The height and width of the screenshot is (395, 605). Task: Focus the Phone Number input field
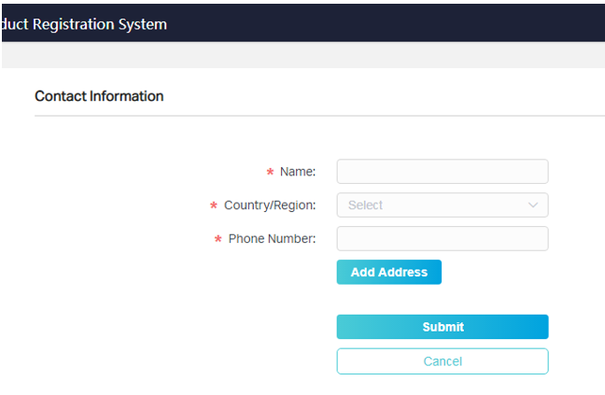click(x=442, y=239)
